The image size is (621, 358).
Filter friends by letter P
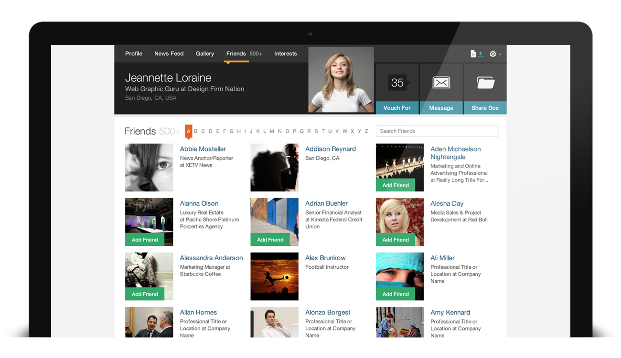[295, 131]
